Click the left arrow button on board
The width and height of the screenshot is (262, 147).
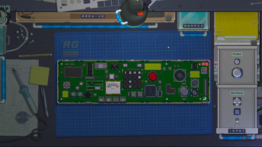pos(106,77)
